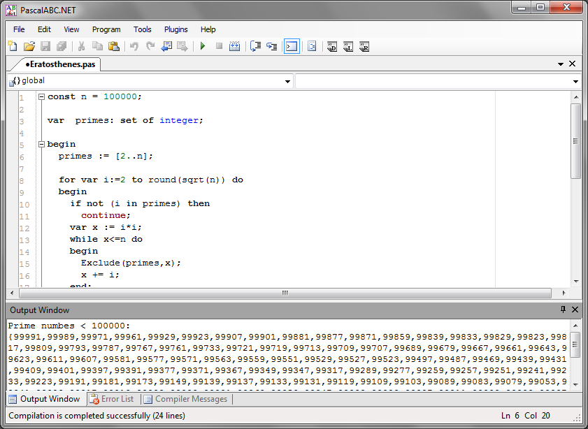Viewport: 588px width, 429px height.
Task: Close the Eratosthenes.pas tab with X
Action: coord(573,64)
